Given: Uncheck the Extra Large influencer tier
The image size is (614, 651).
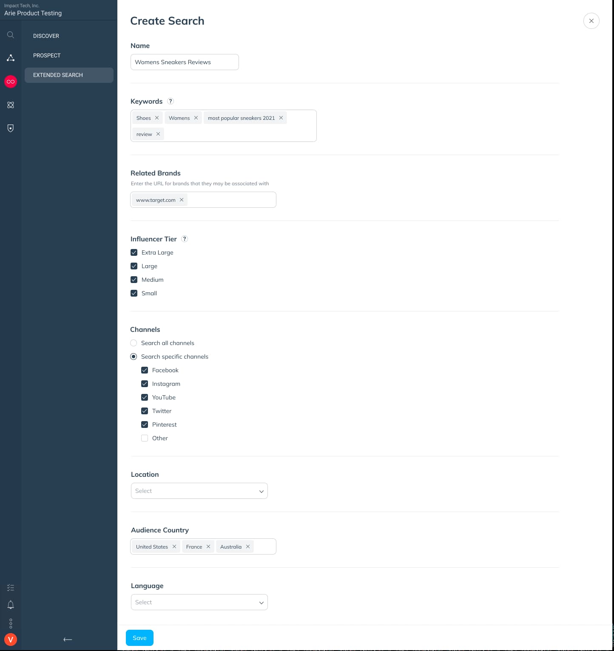Looking at the screenshot, I should click(x=134, y=252).
